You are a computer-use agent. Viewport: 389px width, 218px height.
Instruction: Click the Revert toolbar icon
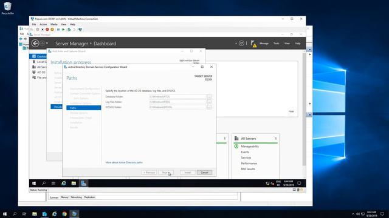(x=74, y=30)
